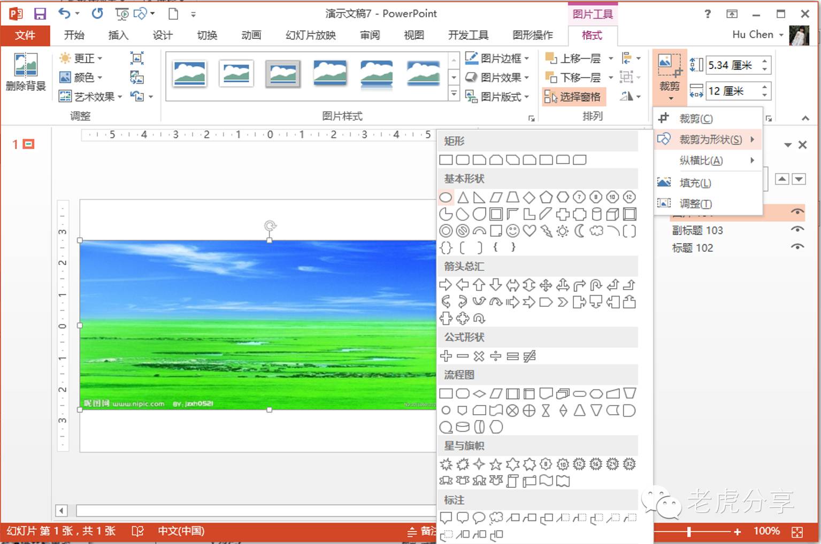The width and height of the screenshot is (821, 544).
Task: Select the plus sign in 公式形状
Action: click(x=446, y=356)
